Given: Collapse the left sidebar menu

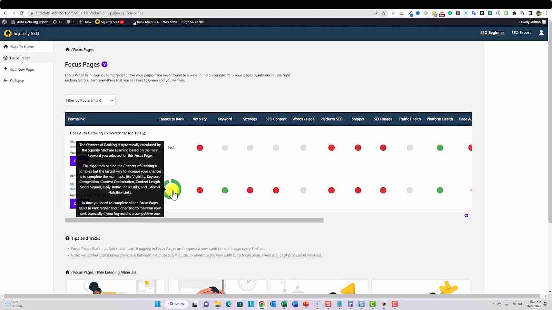Looking at the screenshot, I should tap(17, 81).
